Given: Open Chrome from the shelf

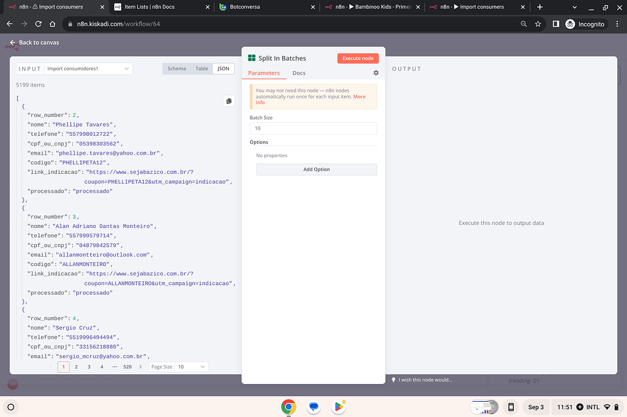Looking at the screenshot, I should (288, 407).
